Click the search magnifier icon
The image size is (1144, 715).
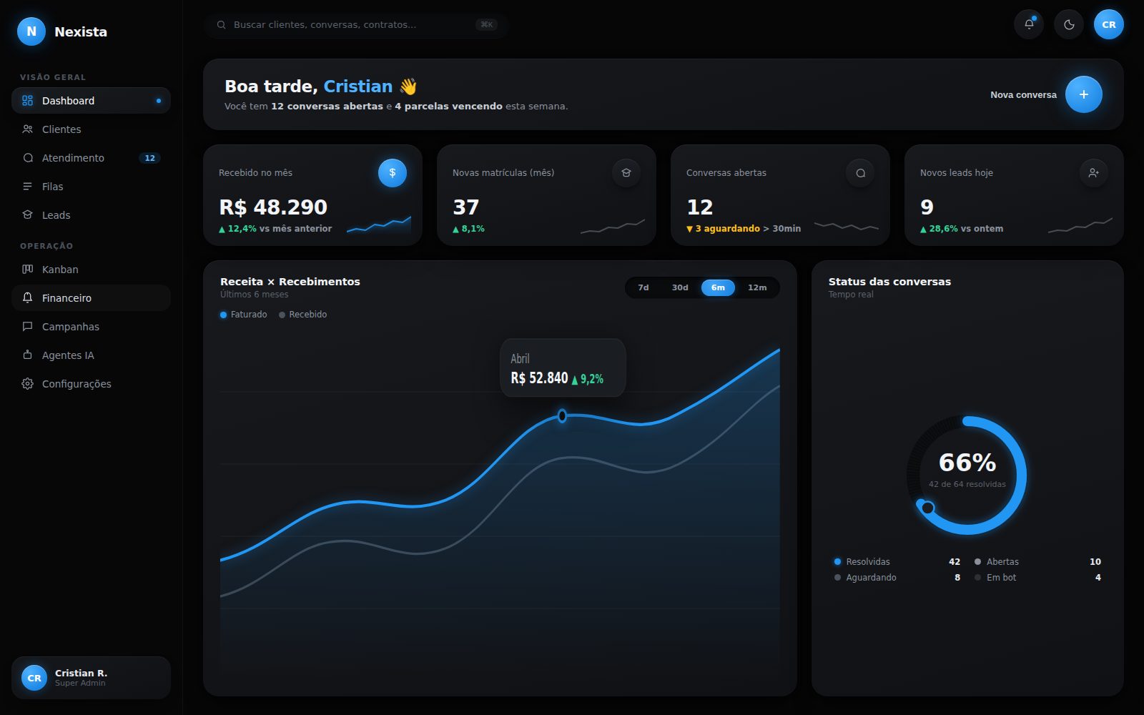[x=222, y=25]
